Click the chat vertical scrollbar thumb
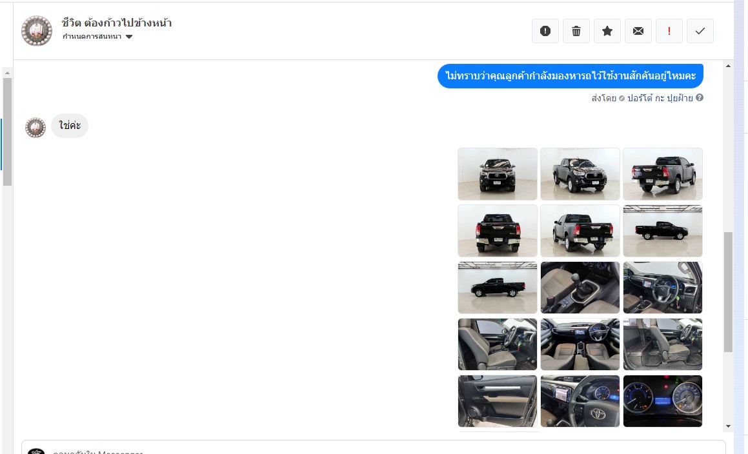Screen dimensions: 748x454 (728, 292)
